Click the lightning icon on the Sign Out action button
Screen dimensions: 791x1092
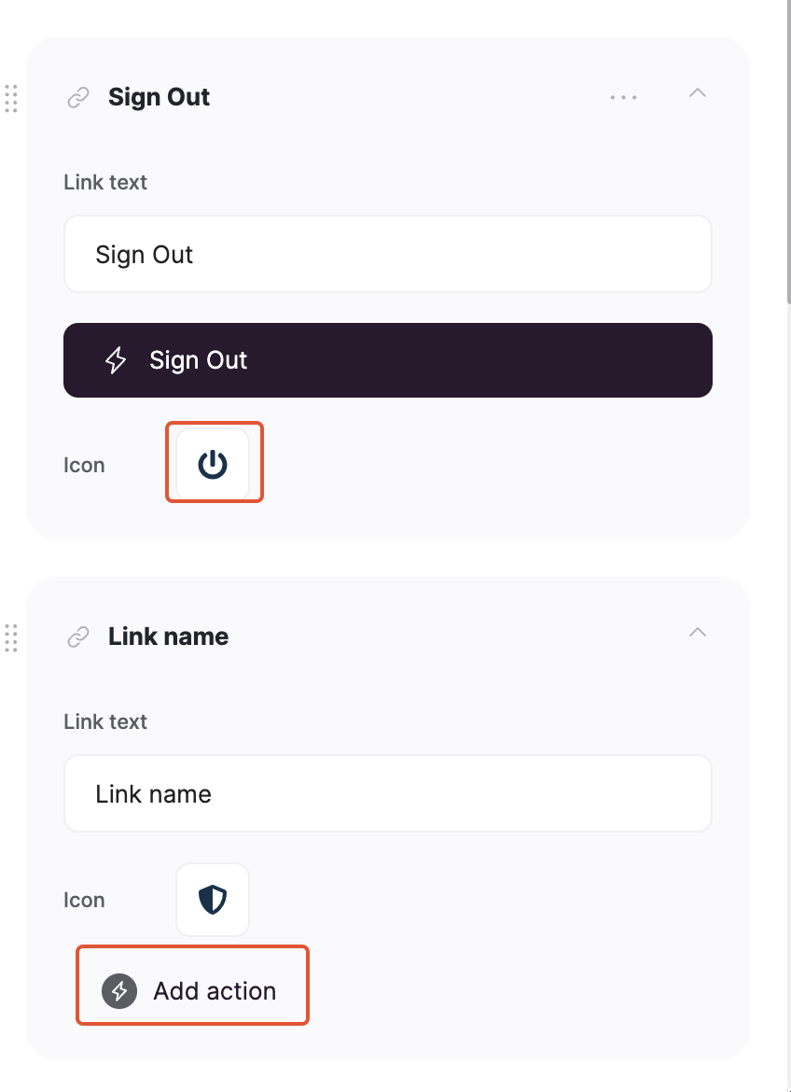point(116,360)
